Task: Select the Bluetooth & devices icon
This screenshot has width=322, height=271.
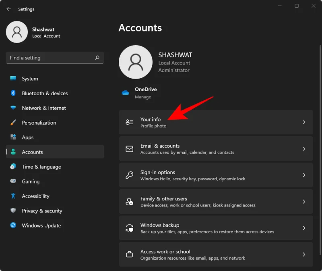Action: (x=12, y=93)
